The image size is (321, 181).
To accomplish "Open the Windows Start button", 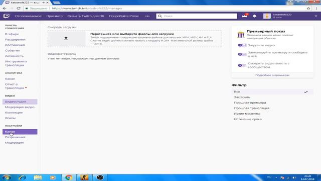I will [x=7, y=177].
